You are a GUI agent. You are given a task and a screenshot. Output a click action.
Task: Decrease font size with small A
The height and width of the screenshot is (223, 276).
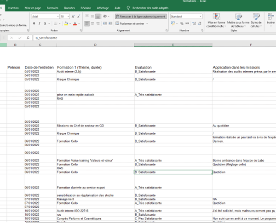click(79, 17)
